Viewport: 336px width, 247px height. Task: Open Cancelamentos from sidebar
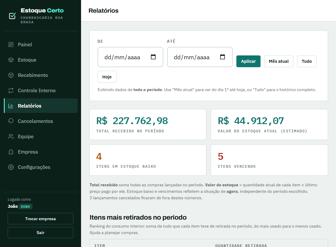41,121
